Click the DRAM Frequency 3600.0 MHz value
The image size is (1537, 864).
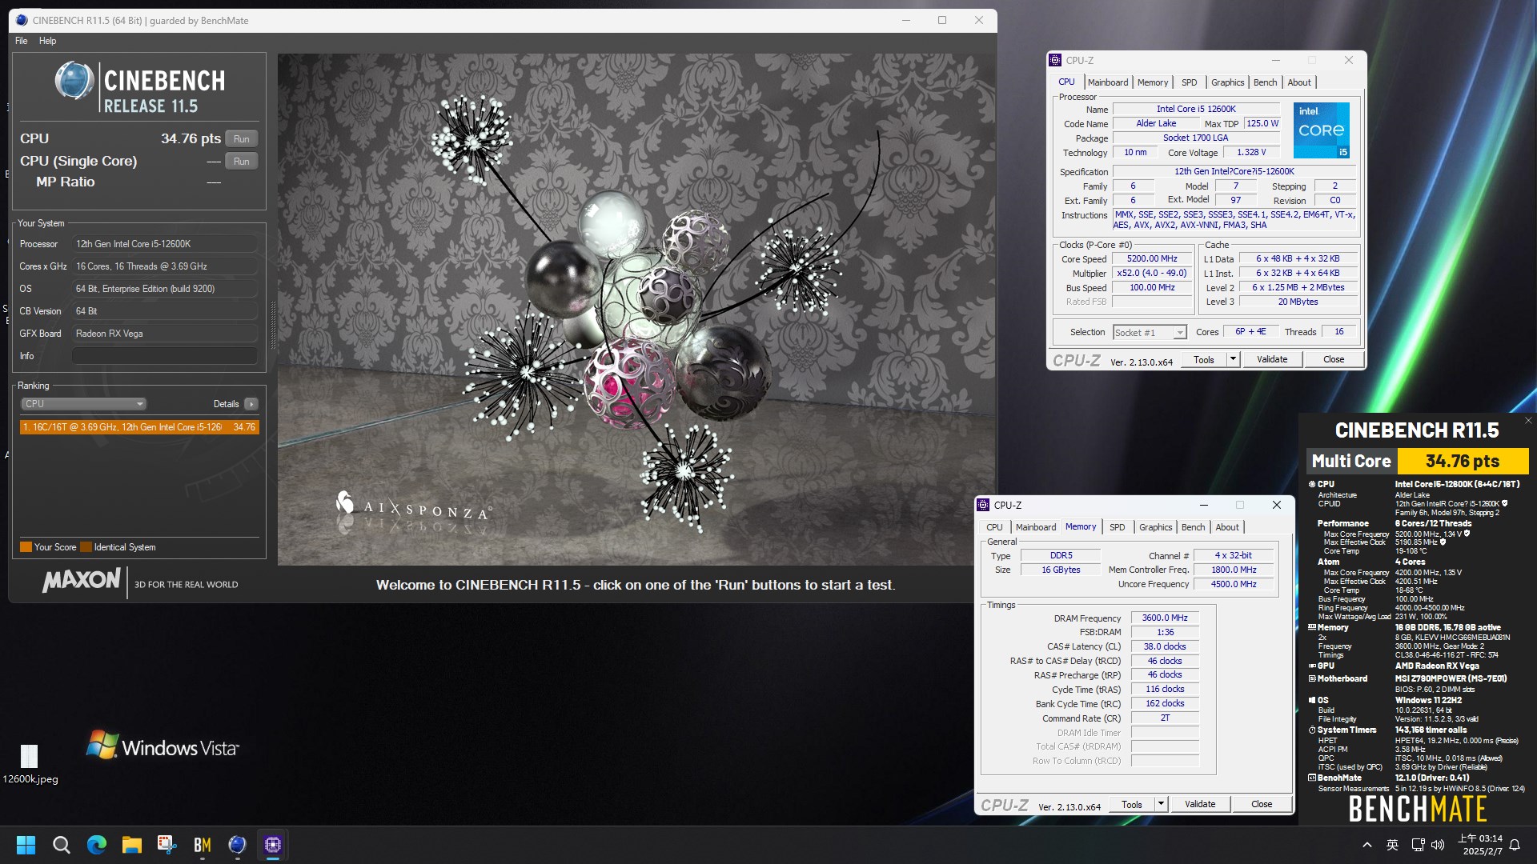pos(1165,618)
